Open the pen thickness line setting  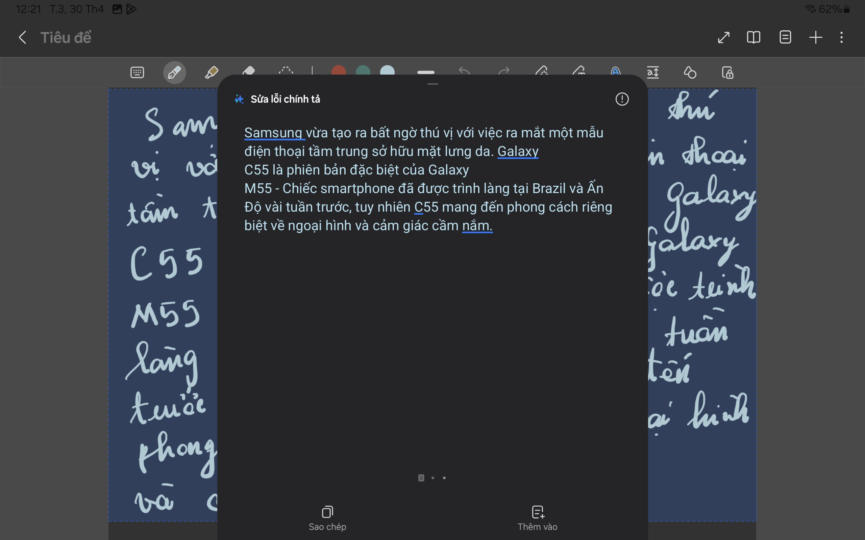tap(426, 72)
